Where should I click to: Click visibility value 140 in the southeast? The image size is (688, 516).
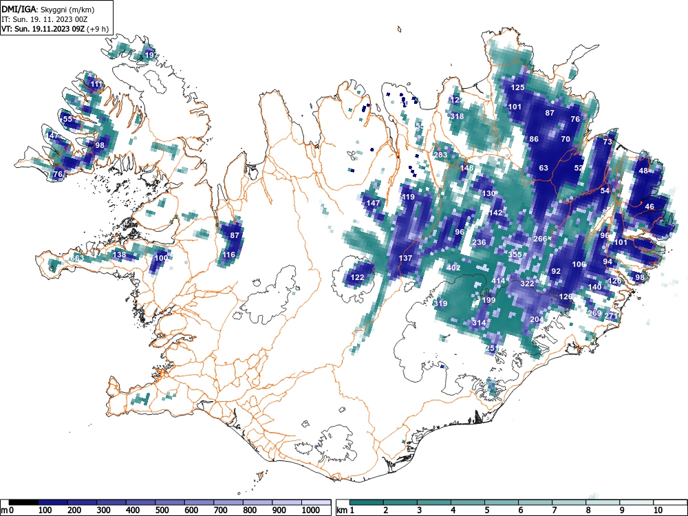point(594,287)
